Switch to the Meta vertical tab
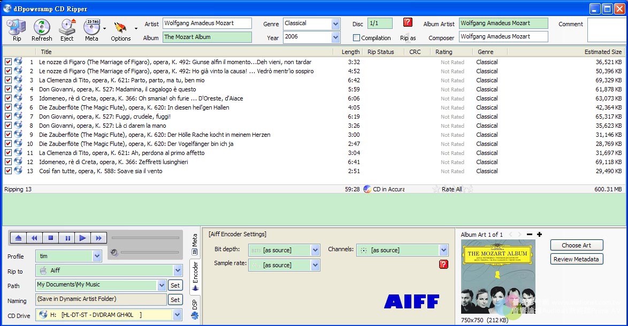Viewport: 628px width, 326px height. click(195, 244)
